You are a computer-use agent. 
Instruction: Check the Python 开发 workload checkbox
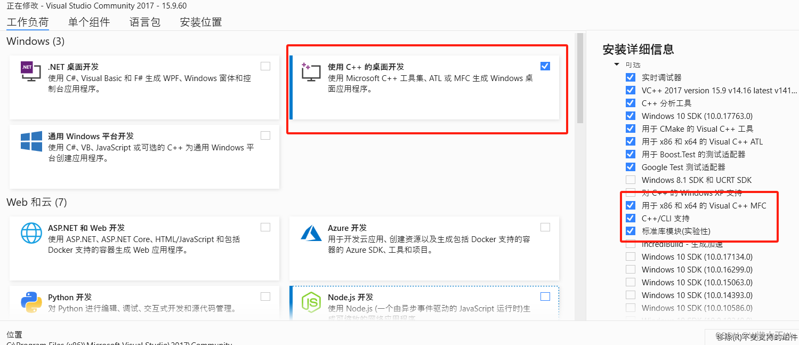point(265,296)
